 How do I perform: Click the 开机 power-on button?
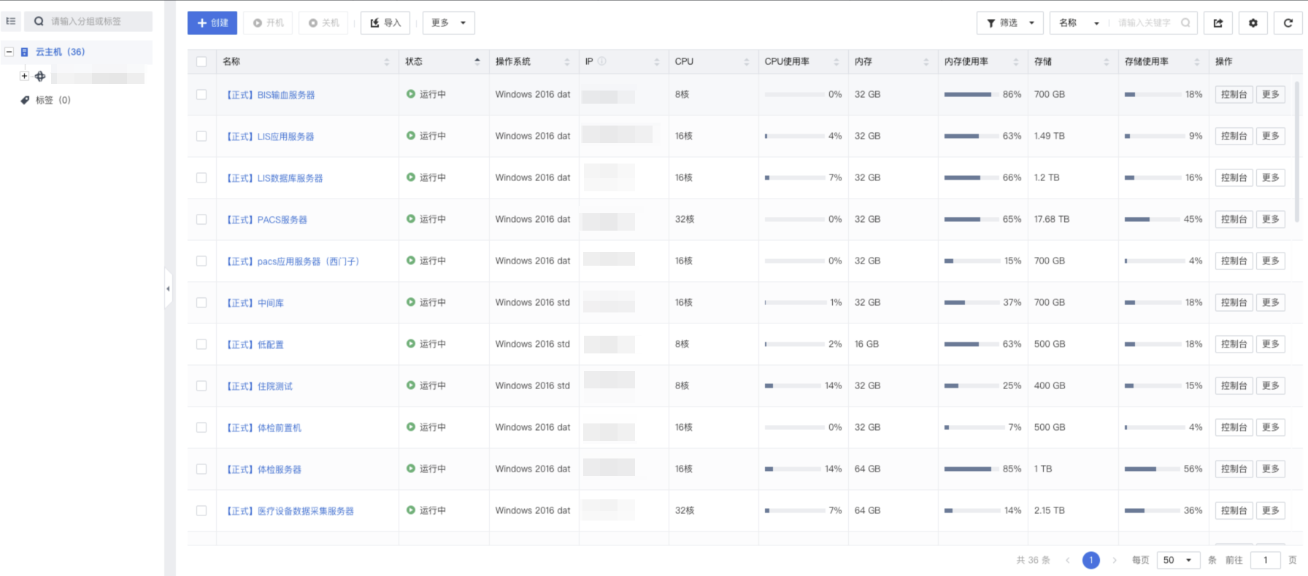[x=269, y=23]
